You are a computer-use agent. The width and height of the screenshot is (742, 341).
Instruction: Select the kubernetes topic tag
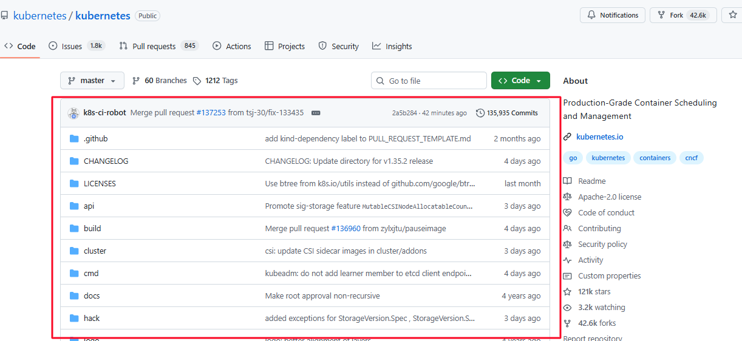[608, 158]
